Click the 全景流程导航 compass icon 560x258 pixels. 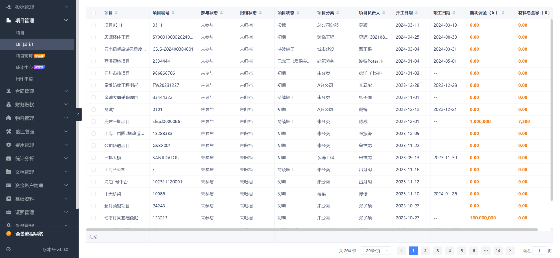[x=8, y=234]
